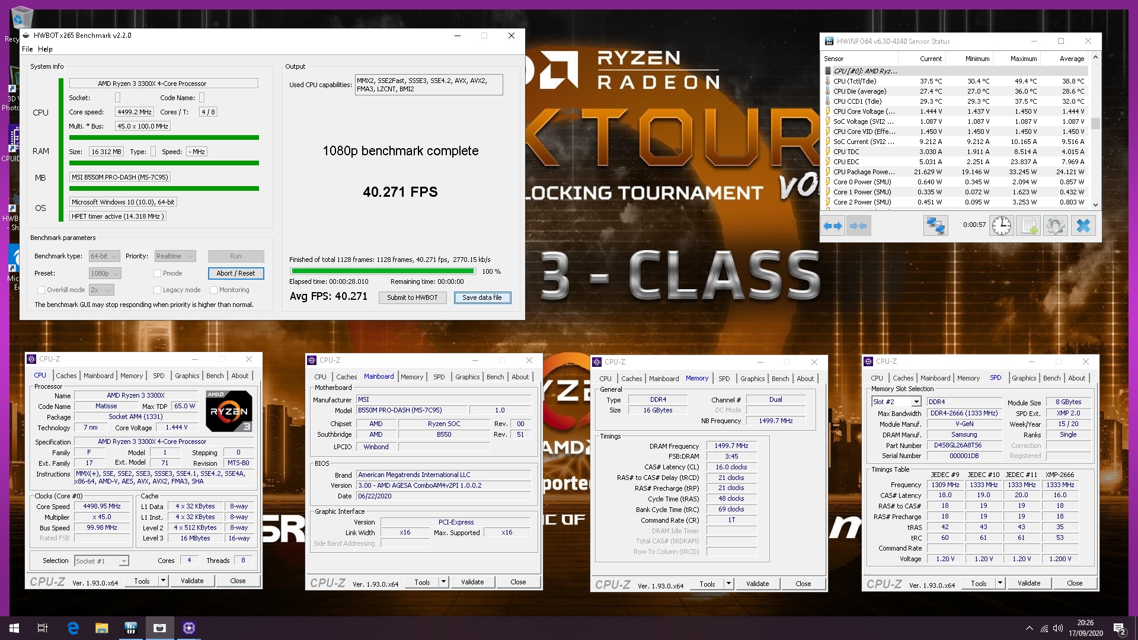
Task: Click the Abort / Reset button
Action: pos(236,273)
